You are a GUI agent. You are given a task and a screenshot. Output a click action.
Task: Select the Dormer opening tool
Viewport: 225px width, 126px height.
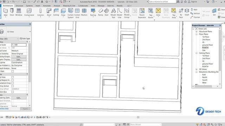pyautogui.click(x=195, y=17)
